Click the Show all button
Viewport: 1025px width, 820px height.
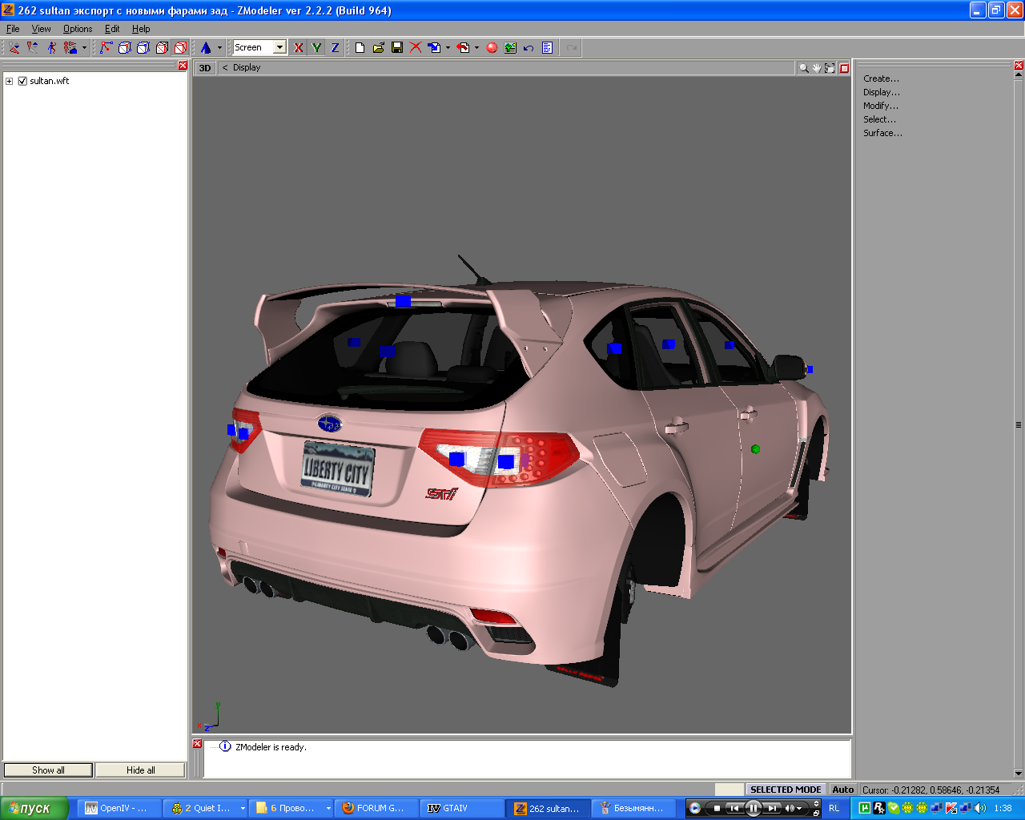[48, 770]
